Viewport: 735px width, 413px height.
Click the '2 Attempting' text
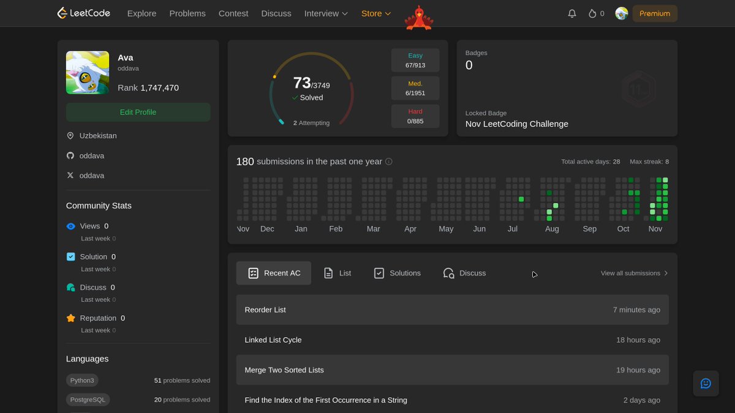311,123
